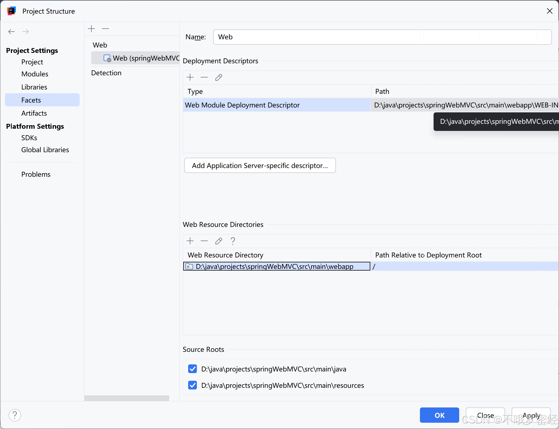Uncheck the src\main\resources source root
This screenshot has height=429, width=559.
pyautogui.click(x=193, y=385)
